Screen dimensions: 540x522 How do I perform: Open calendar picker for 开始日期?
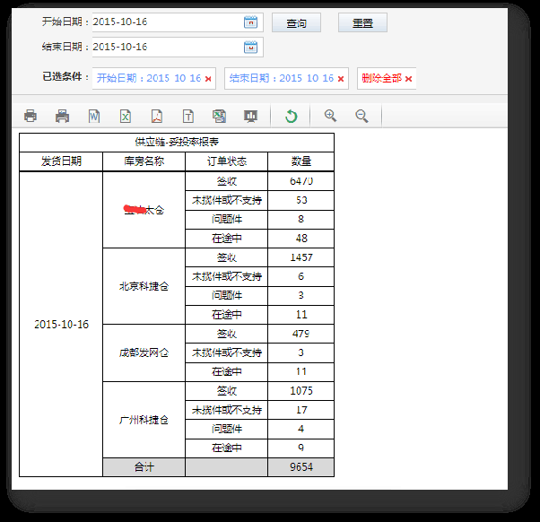click(x=250, y=23)
